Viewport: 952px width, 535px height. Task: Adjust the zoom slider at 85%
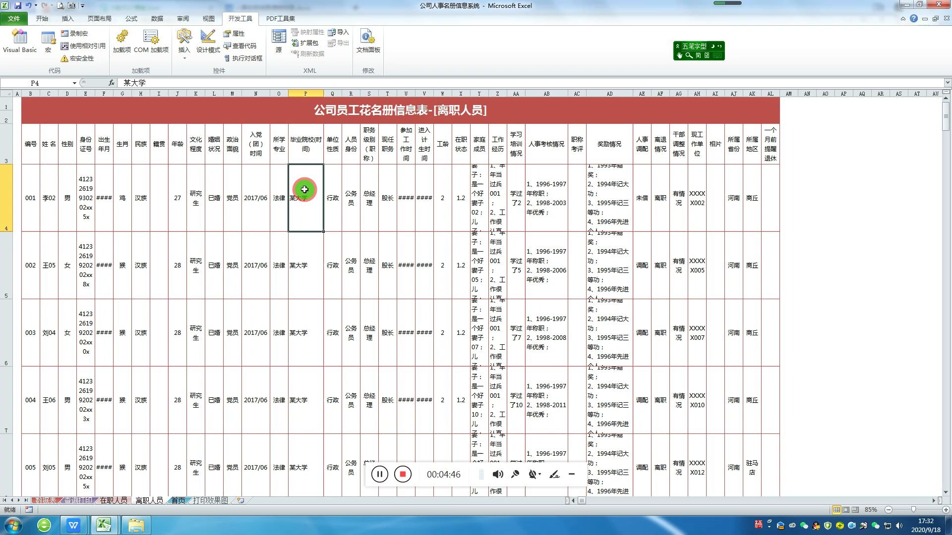pyautogui.click(x=913, y=509)
